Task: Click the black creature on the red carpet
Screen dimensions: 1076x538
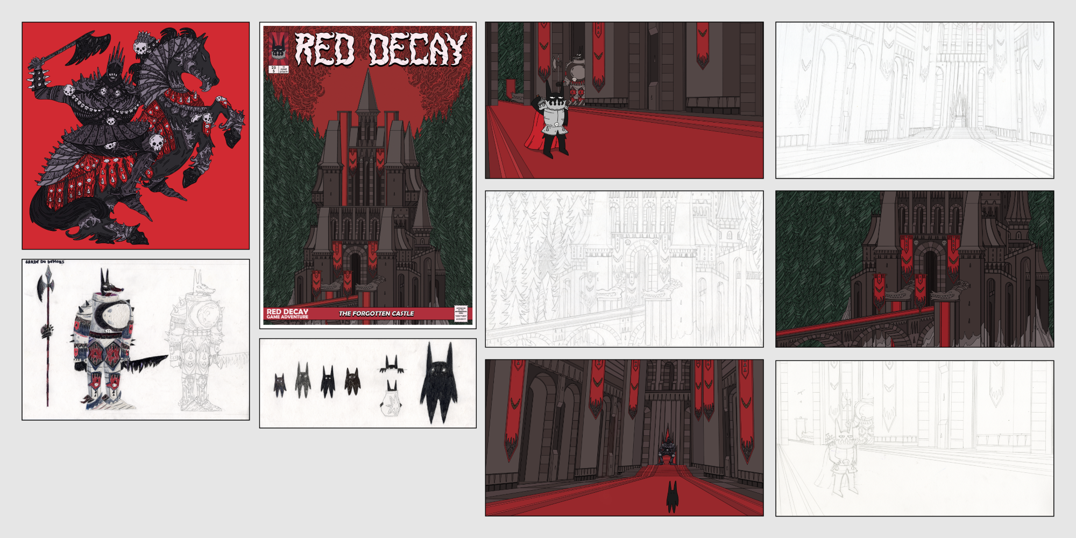Action: point(672,497)
